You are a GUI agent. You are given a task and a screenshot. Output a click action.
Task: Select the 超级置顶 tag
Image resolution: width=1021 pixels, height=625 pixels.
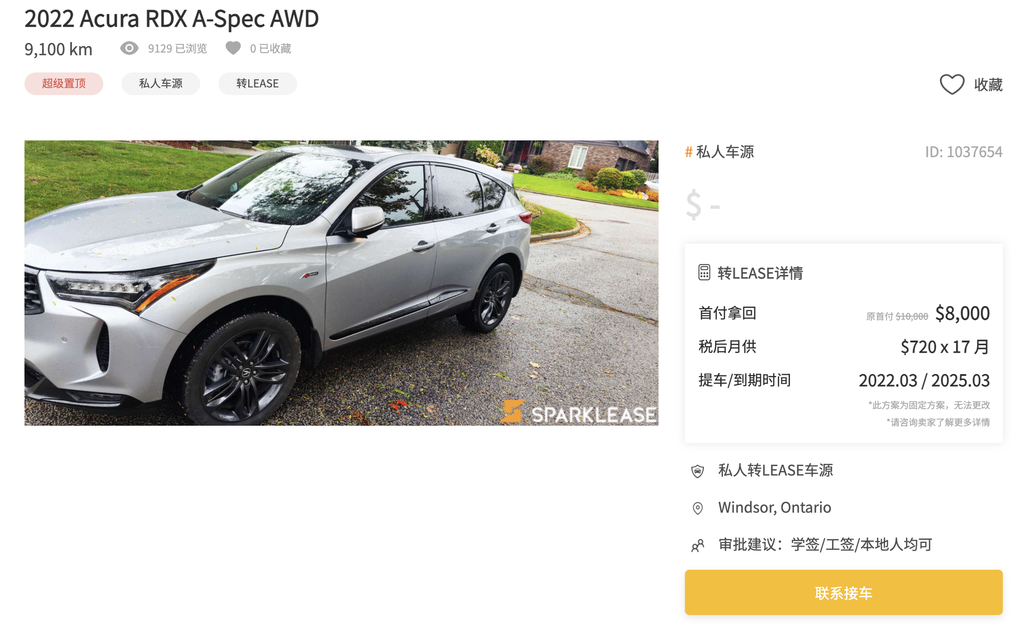pos(64,84)
